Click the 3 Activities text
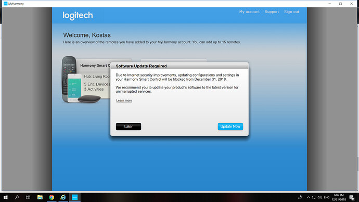The width and height of the screenshot is (359, 202). coord(94,89)
